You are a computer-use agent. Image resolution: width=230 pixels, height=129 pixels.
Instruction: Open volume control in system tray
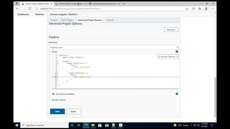click(x=198, y=125)
